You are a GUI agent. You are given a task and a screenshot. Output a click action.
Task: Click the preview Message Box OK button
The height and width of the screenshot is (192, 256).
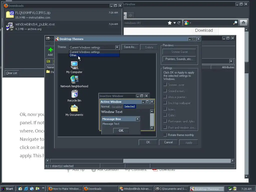121,130
